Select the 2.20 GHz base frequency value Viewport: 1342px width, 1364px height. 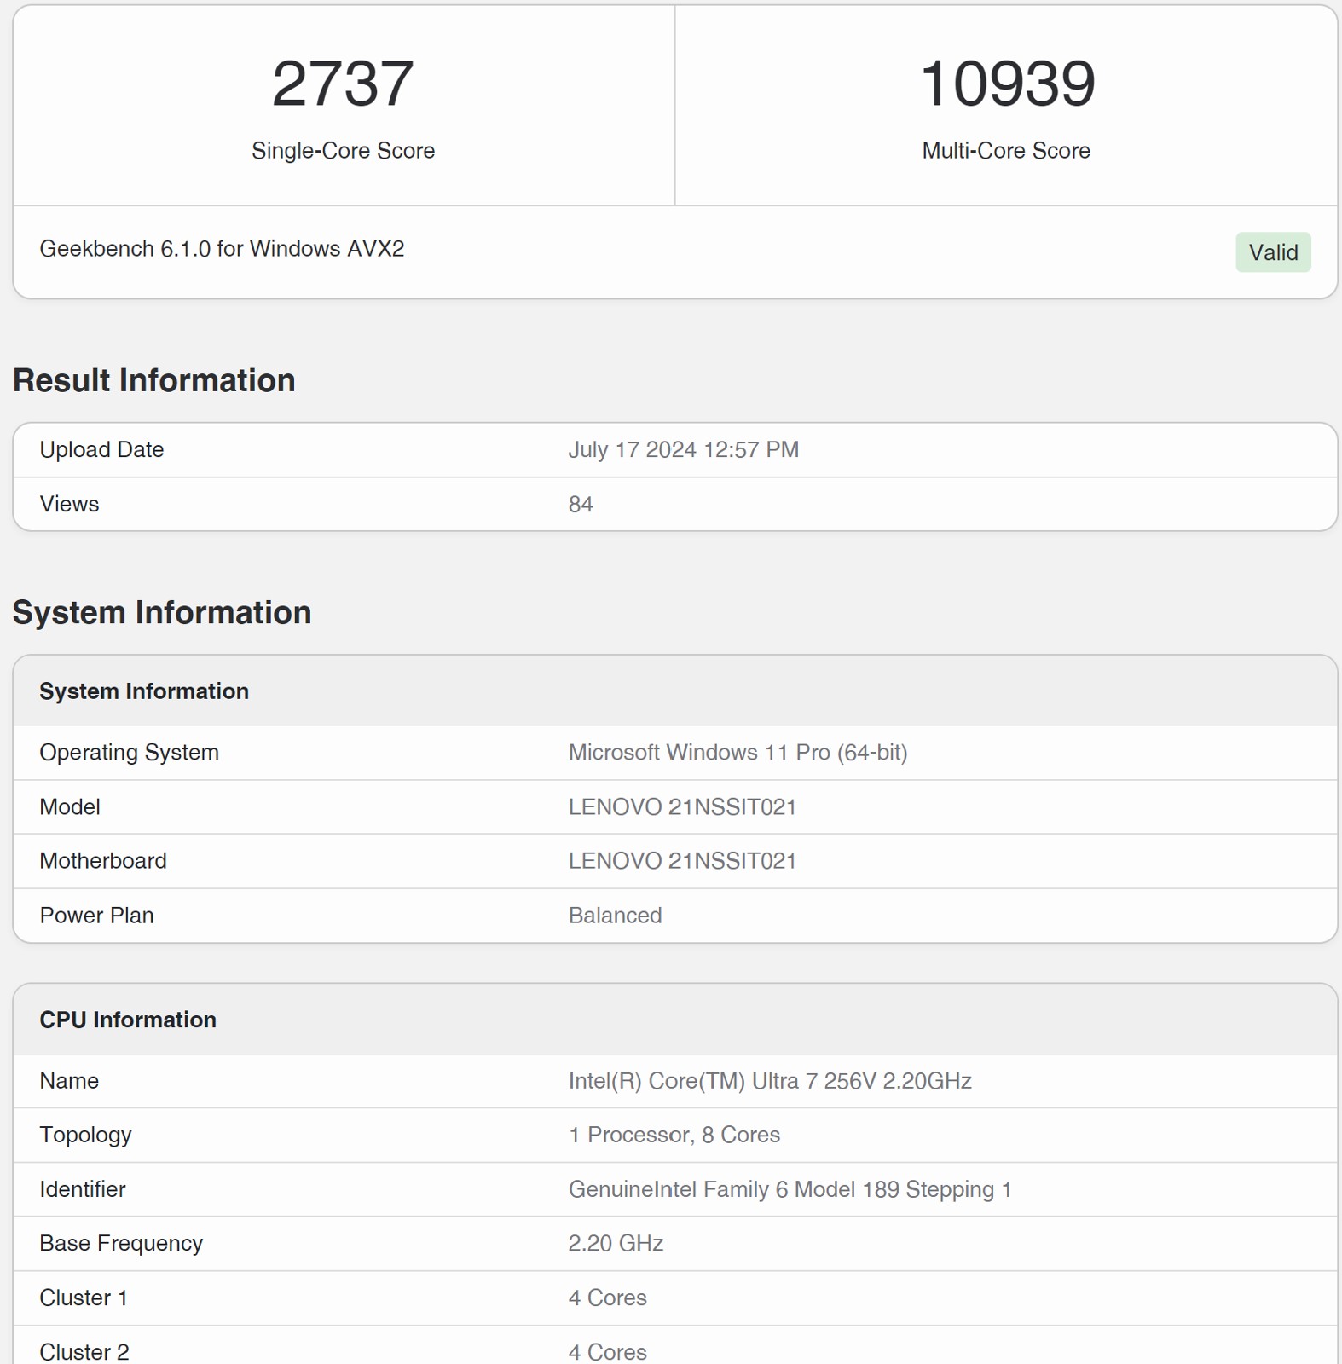click(x=616, y=1243)
